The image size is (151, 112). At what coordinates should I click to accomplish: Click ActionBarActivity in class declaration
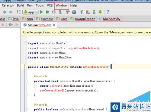point(96,67)
